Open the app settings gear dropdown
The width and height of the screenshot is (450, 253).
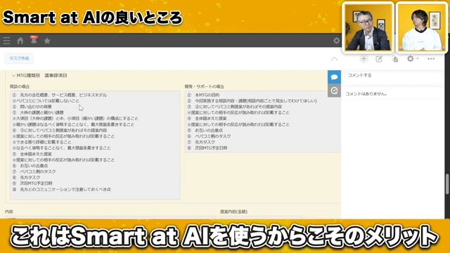(413, 59)
